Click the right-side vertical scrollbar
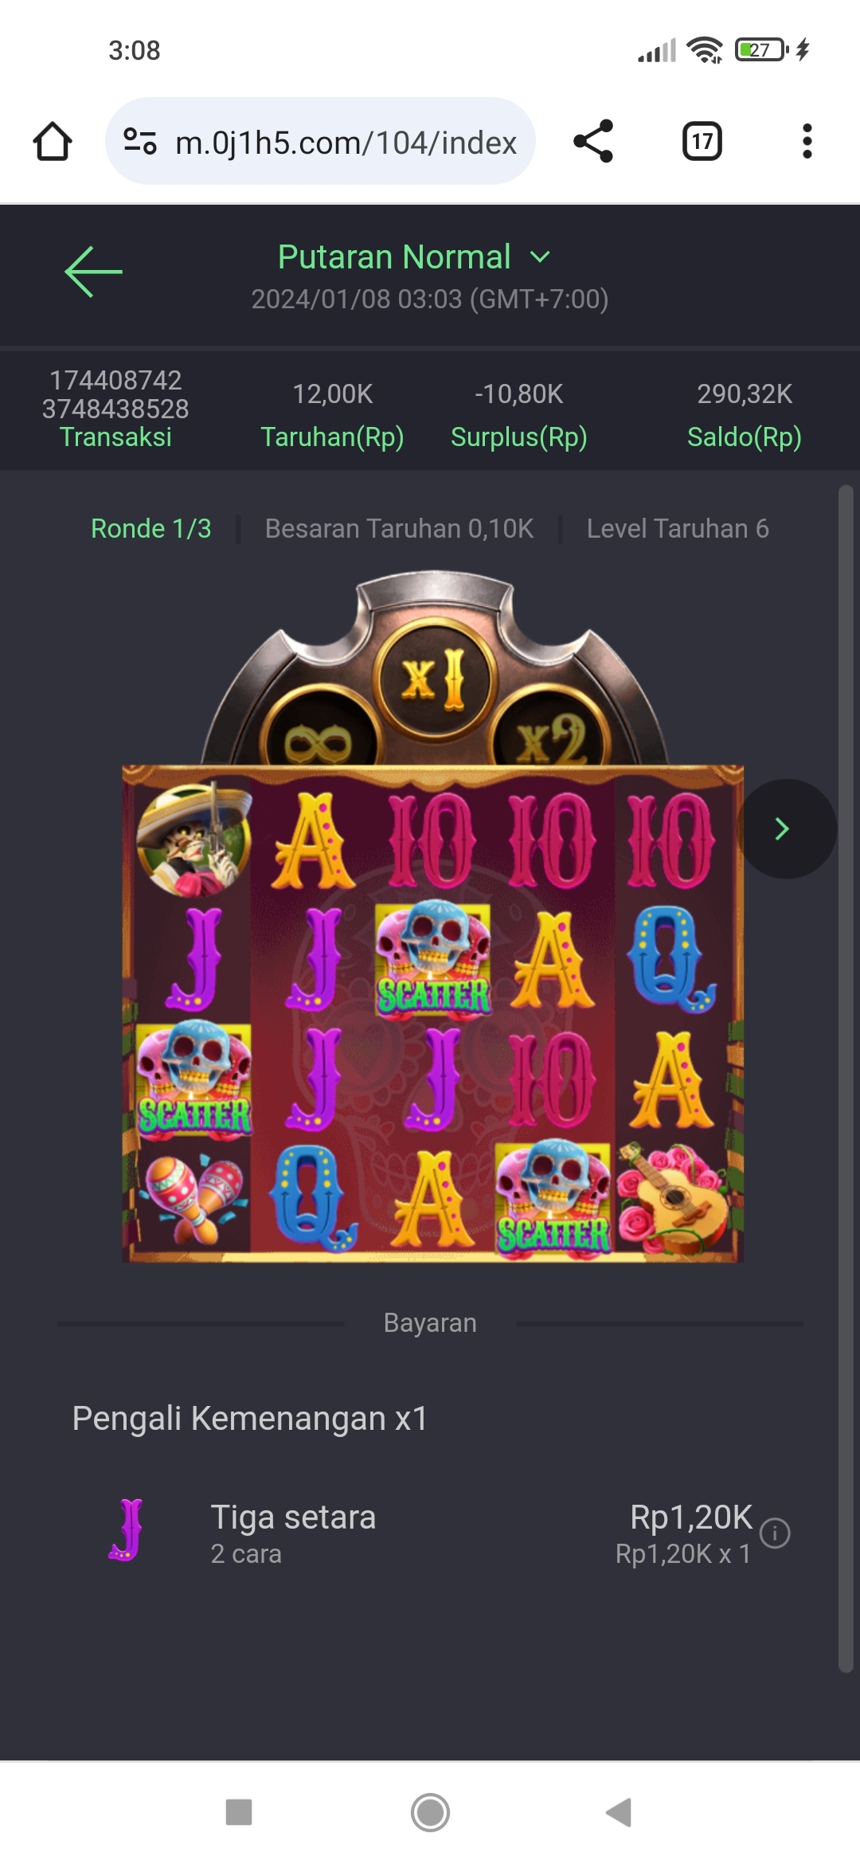860x1864 pixels. pyautogui.click(x=846, y=1079)
